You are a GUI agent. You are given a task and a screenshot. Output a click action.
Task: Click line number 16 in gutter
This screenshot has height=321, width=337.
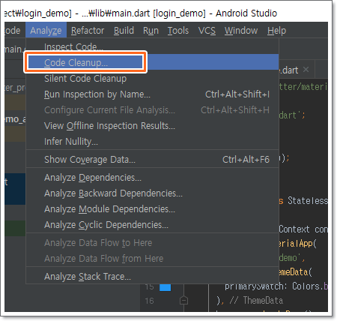(x=149, y=301)
